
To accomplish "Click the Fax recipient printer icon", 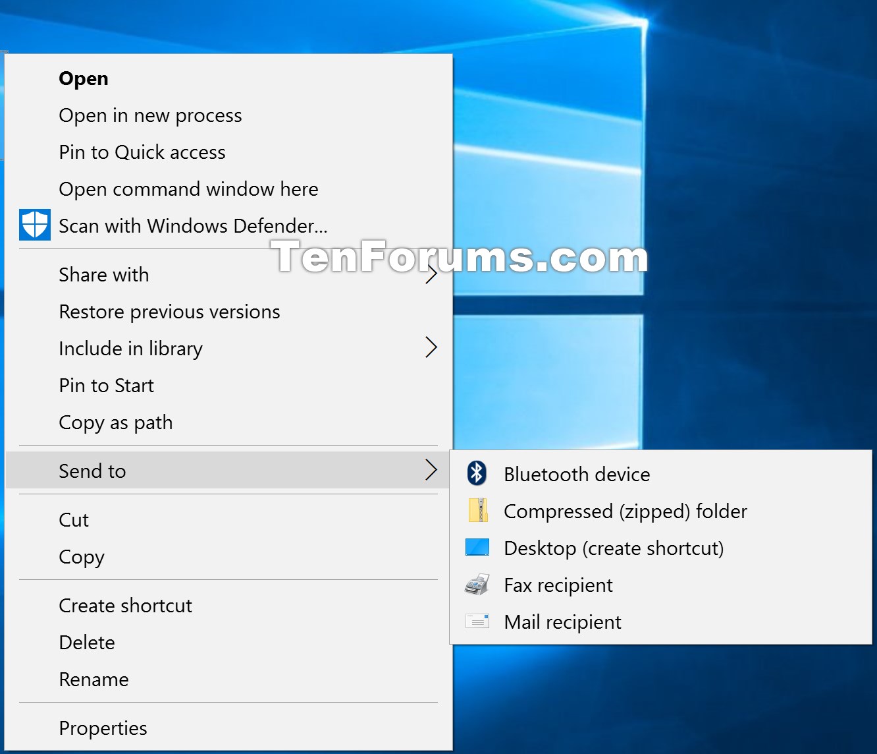I will tap(477, 584).
